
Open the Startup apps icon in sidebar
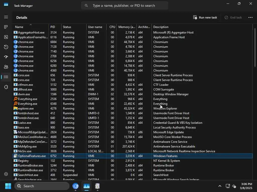click(x=6, y=57)
